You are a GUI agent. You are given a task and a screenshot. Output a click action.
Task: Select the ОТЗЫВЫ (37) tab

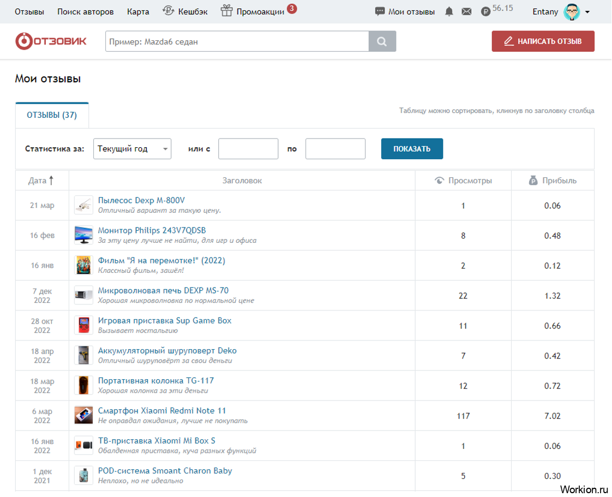click(52, 115)
